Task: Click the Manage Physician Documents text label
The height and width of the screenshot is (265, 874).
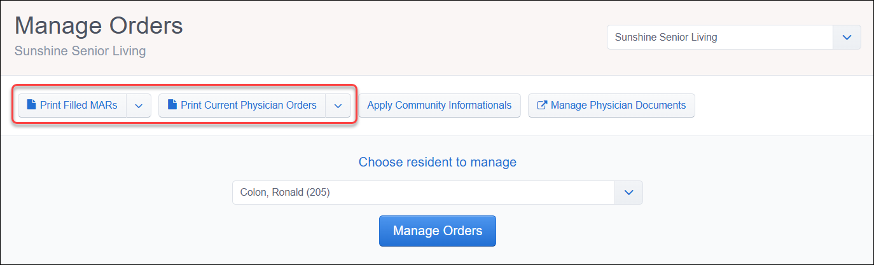Action: pyautogui.click(x=618, y=105)
